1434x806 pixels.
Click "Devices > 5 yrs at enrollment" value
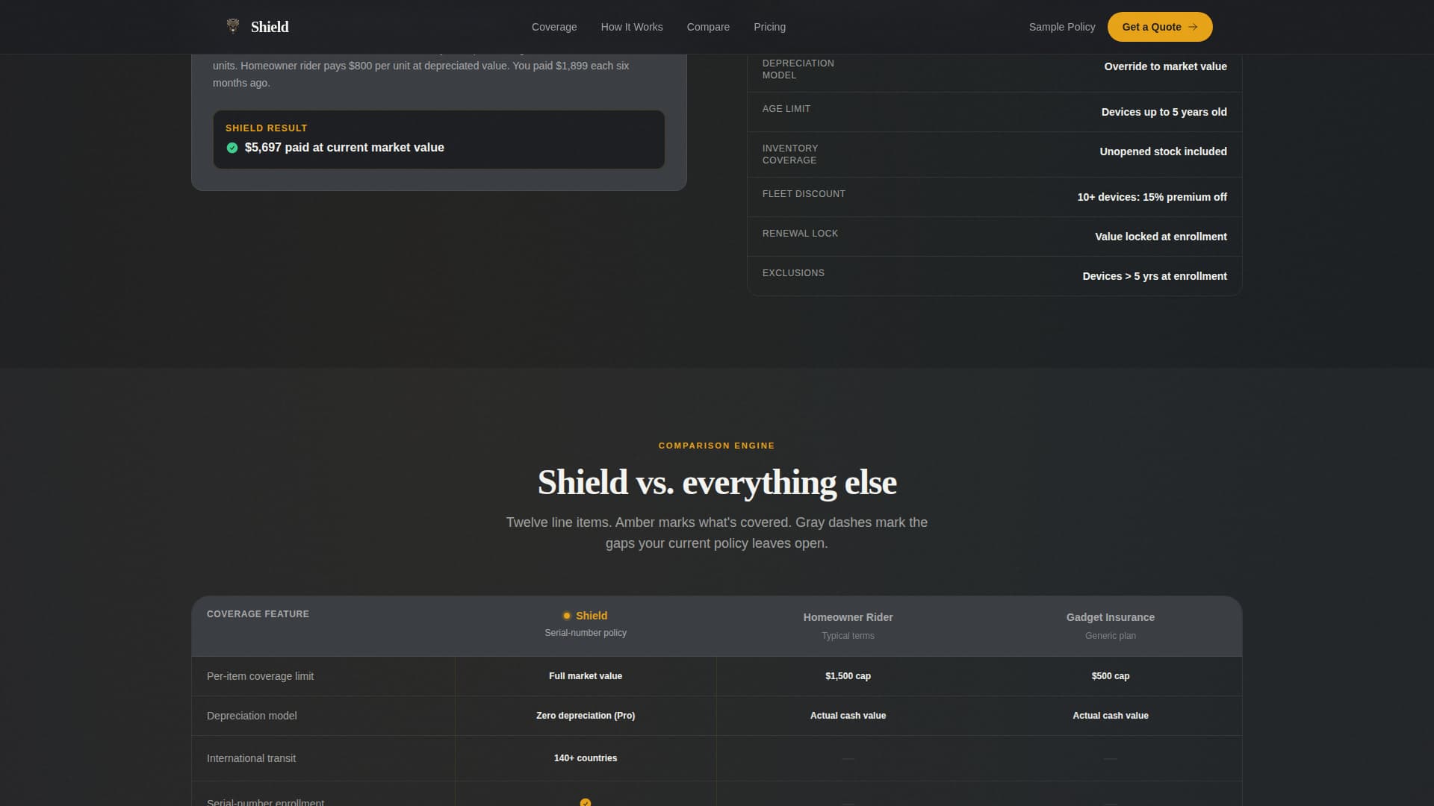point(1155,276)
